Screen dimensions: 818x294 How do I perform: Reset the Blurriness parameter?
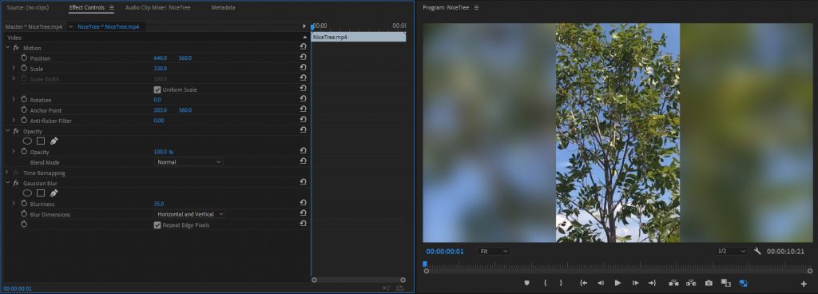tap(303, 203)
